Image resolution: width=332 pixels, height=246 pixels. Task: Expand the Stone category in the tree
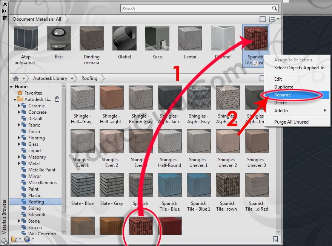point(19,221)
